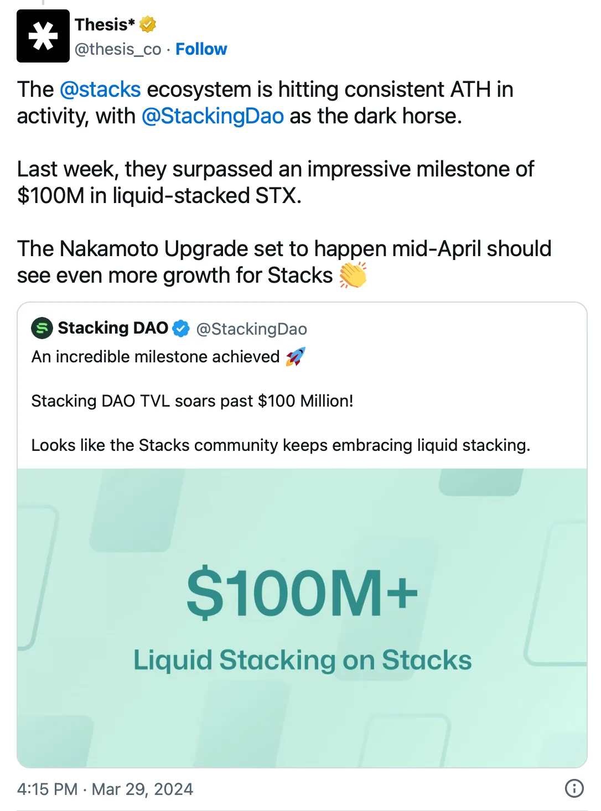Viewport: 601px width, 811px height.
Task: Open the @StackingDao mention in tweet text
Action: tap(213, 116)
